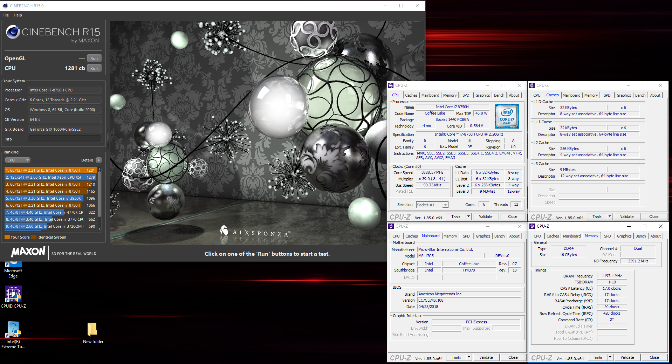
Task: Click the Identical System legend swatch
Action: tap(34, 237)
